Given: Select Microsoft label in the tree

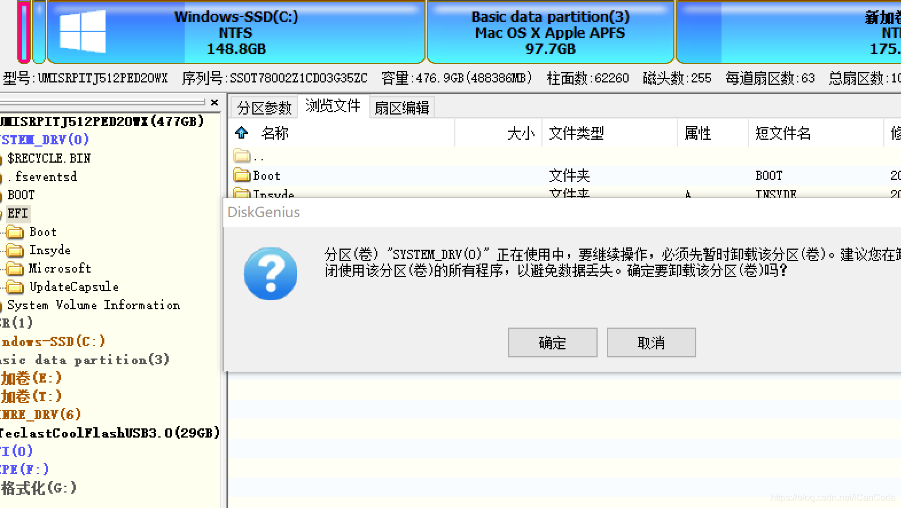Looking at the screenshot, I should click(x=60, y=269).
